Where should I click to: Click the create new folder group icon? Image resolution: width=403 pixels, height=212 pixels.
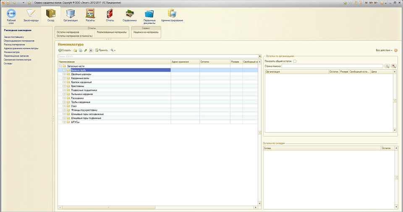click(x=75, y=50)
